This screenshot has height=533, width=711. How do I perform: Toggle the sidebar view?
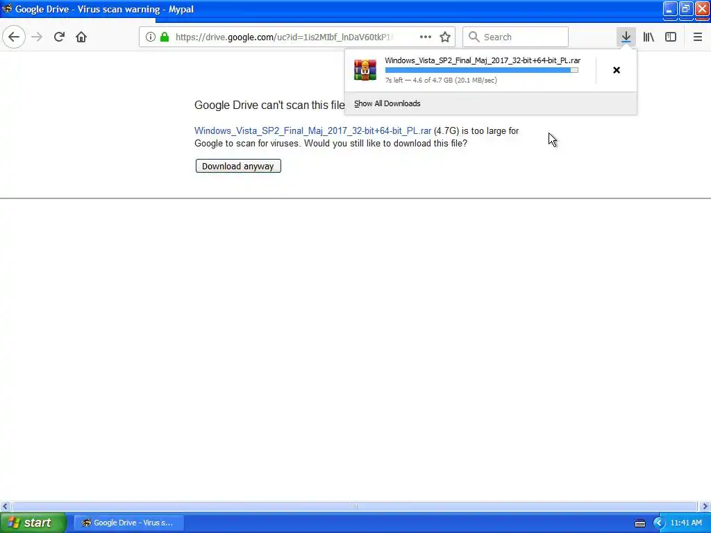tap(671, 37)
